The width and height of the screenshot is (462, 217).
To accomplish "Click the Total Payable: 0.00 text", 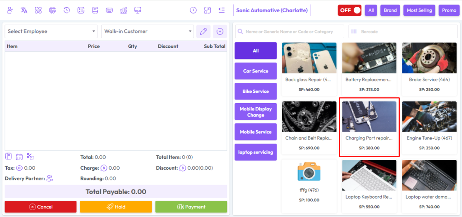I will [x=116, y=192].
